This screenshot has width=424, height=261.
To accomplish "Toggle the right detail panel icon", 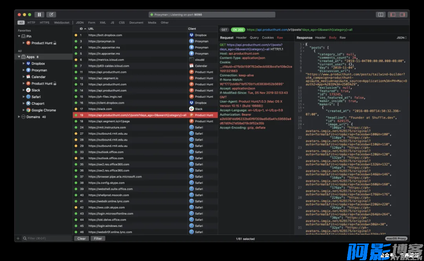I will point(402,14).
